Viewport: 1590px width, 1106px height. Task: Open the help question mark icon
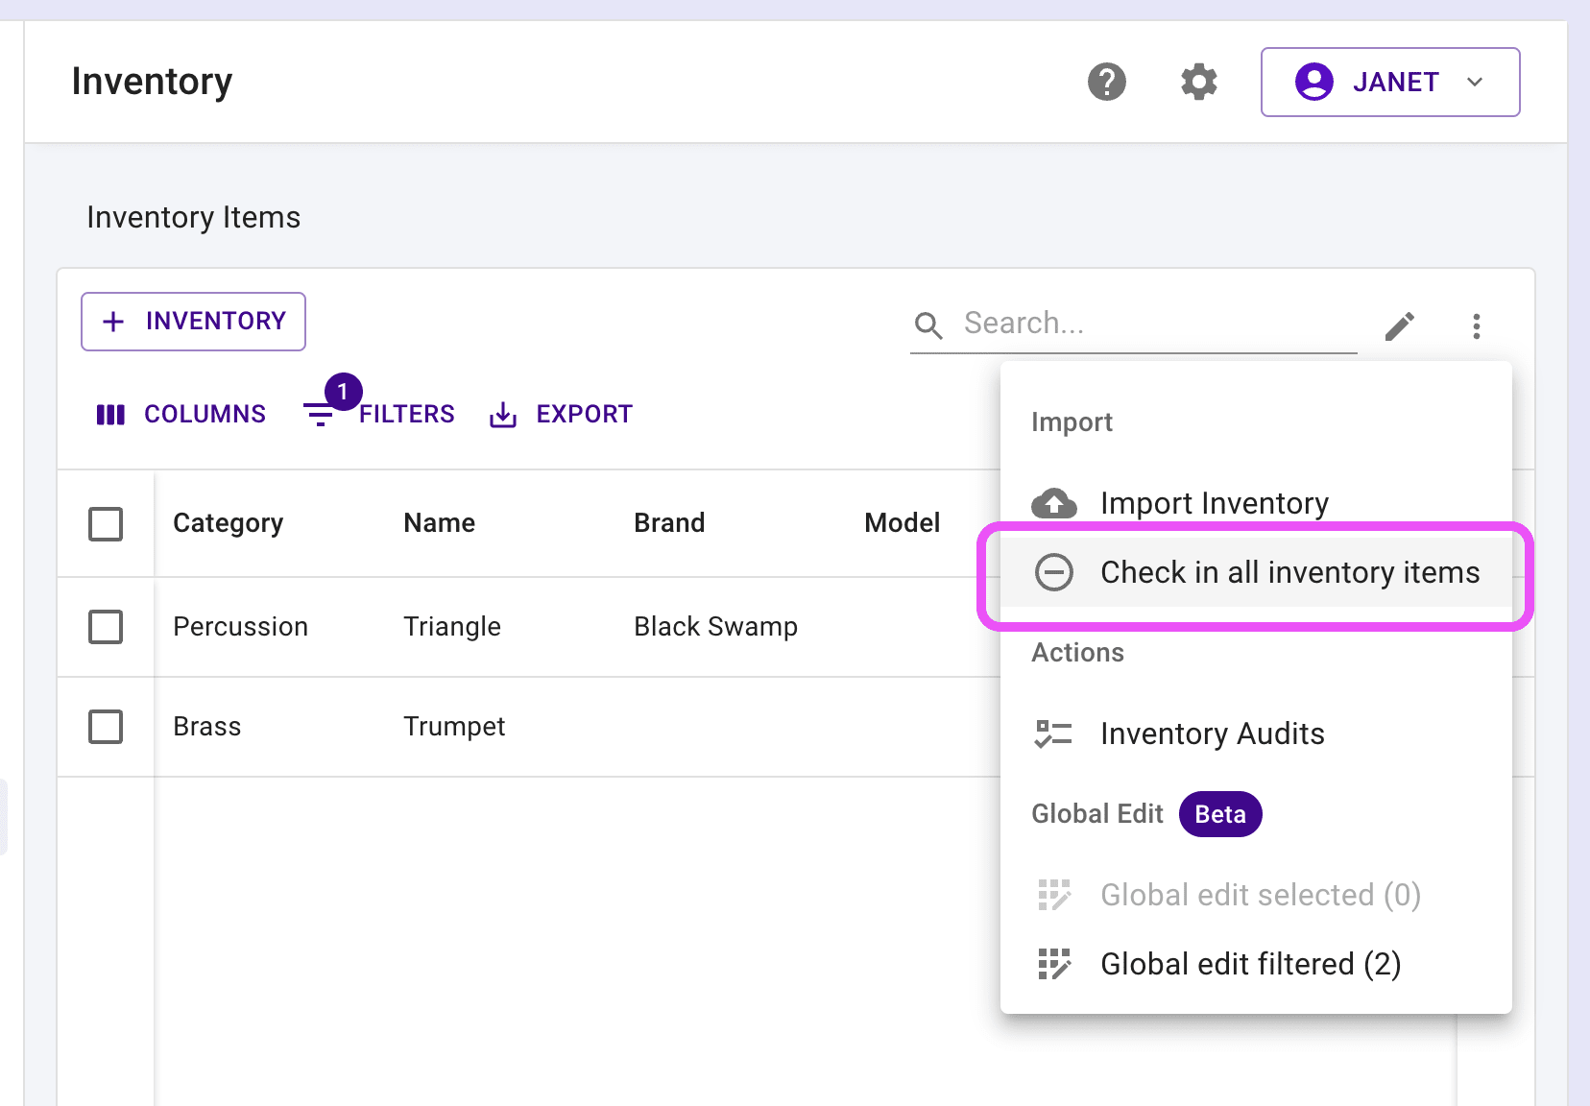1106,82
